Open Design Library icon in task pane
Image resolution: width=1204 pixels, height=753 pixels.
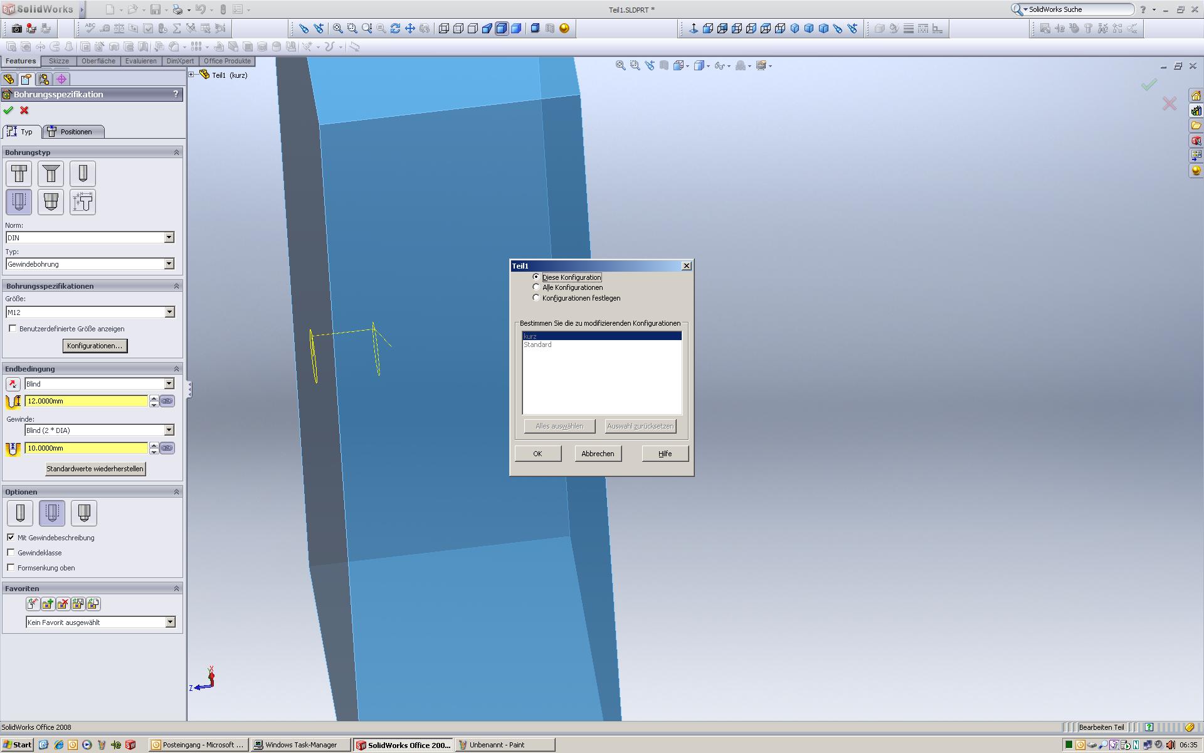pyautogui.click(x=1196, y=111)
